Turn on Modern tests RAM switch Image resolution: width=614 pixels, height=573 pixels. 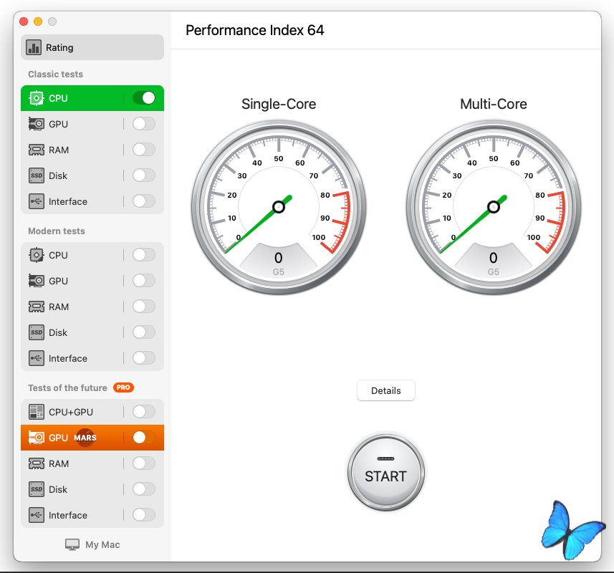144,307
